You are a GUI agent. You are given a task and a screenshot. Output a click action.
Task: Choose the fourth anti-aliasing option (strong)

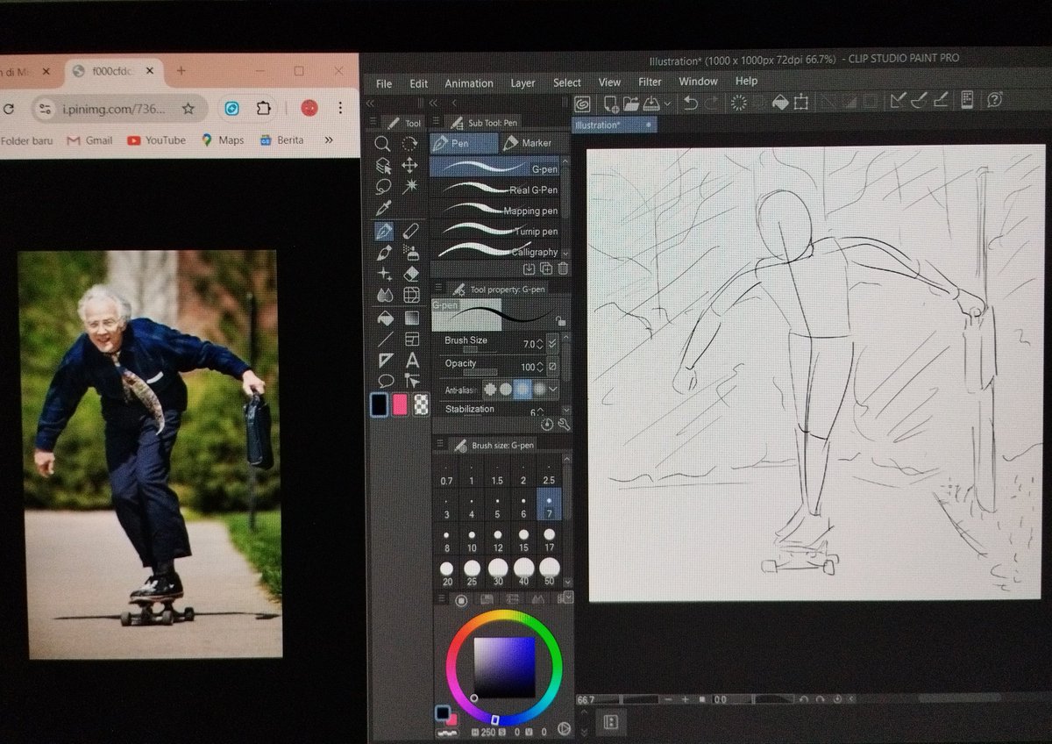point(539,388)
